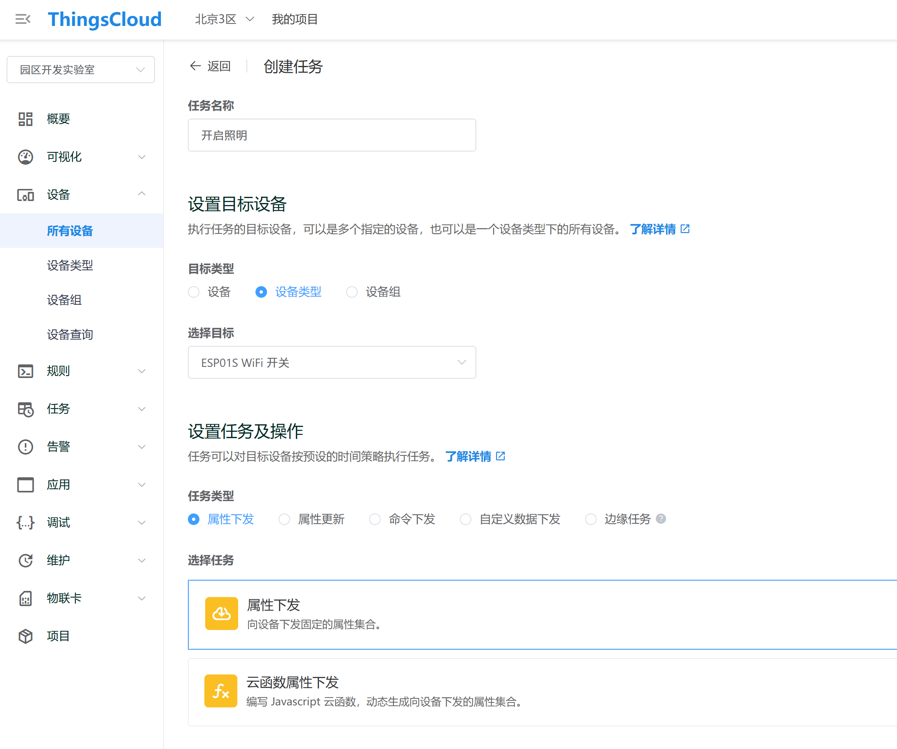
Task: Expand the 告警 menu chevron
Action: (142, 447)
